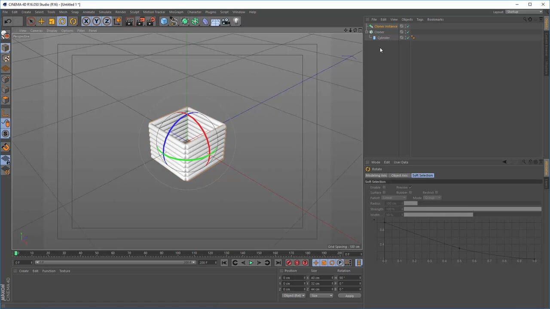The height and width of the screenshot is (309, 550).
Task: Click the Render View clapperboard icon
Action: (129, 21)
